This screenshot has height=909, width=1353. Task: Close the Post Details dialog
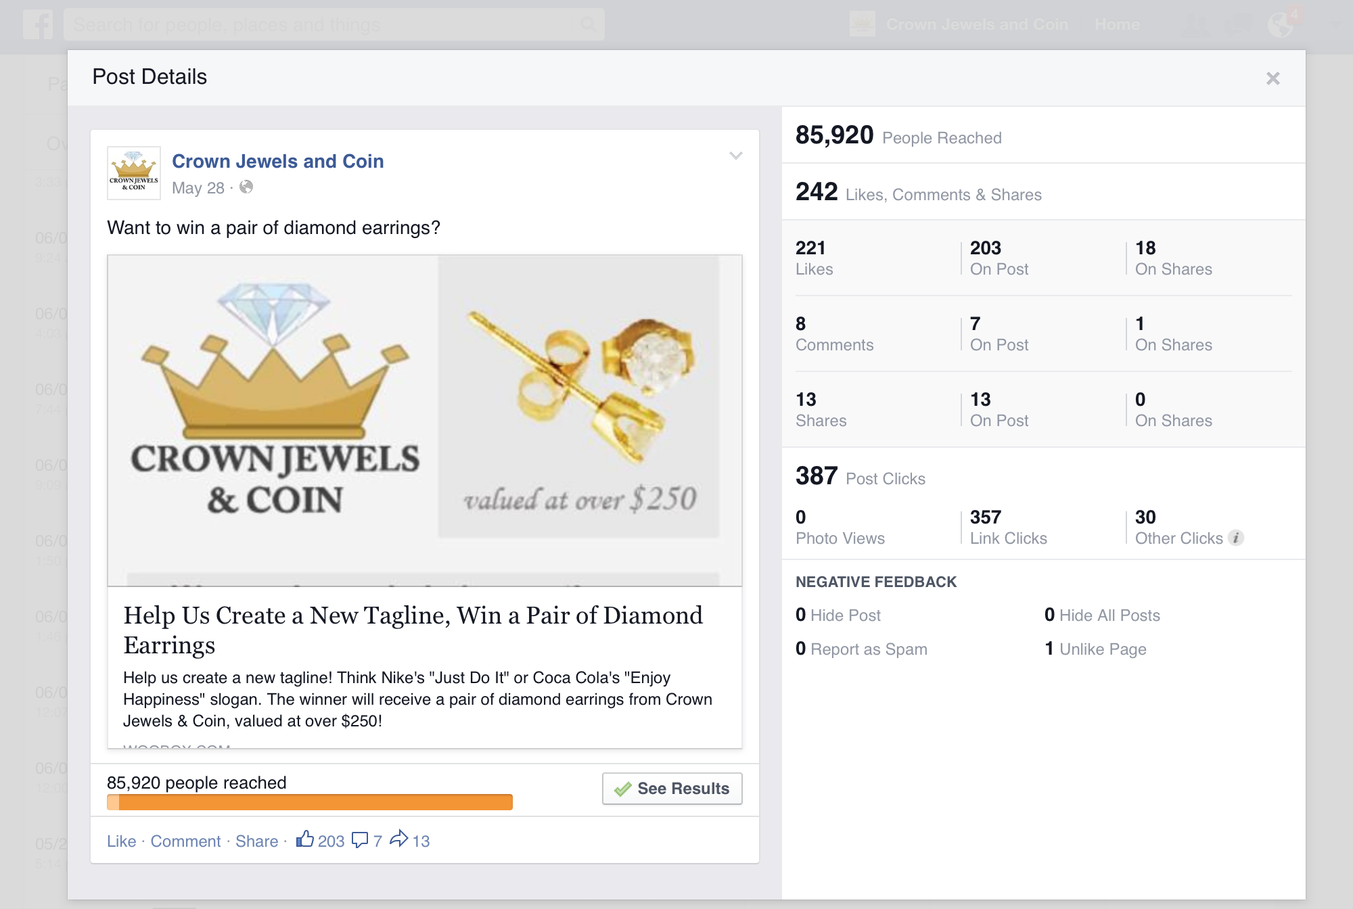pos(1272,78)
